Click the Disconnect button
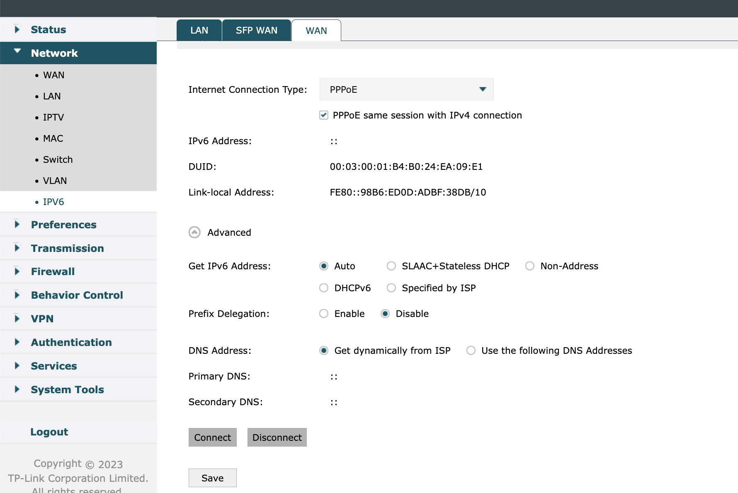Image resolution: width=738 pixels, height=493 pixels. (x=277, y=437)
